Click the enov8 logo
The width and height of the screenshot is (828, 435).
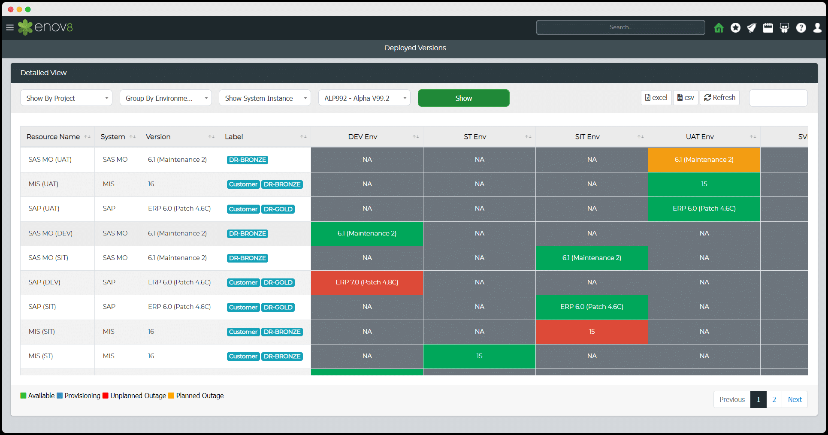(45, 27)
